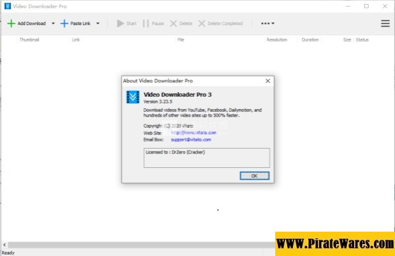
Task: Click the Video Downloader Pro logo in About dialog
Action: tap(133, 97)
